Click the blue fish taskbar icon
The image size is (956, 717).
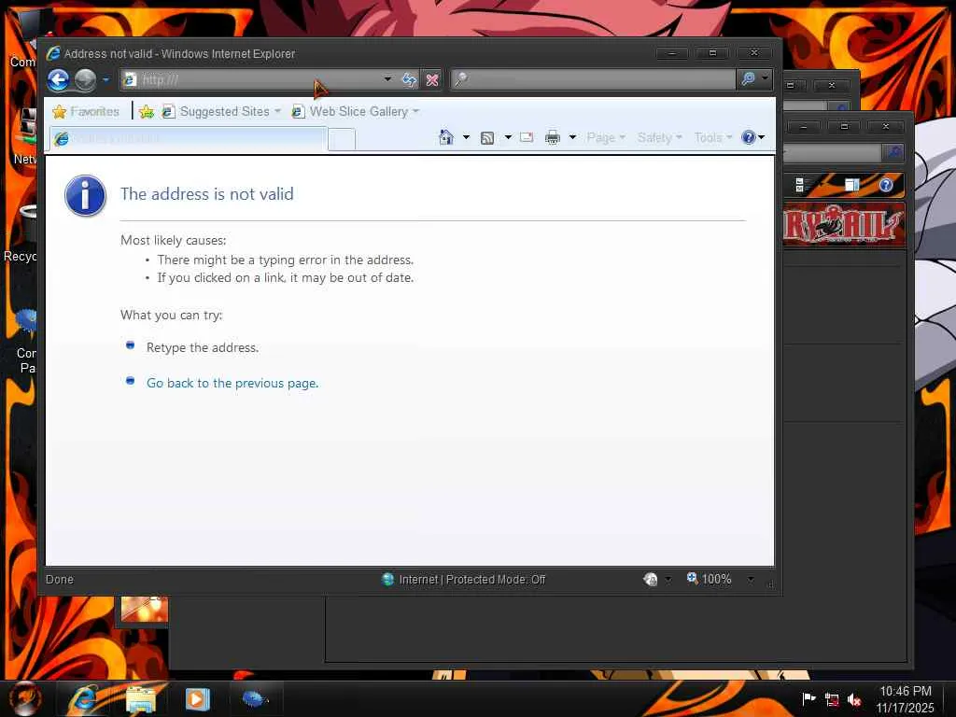254,698
